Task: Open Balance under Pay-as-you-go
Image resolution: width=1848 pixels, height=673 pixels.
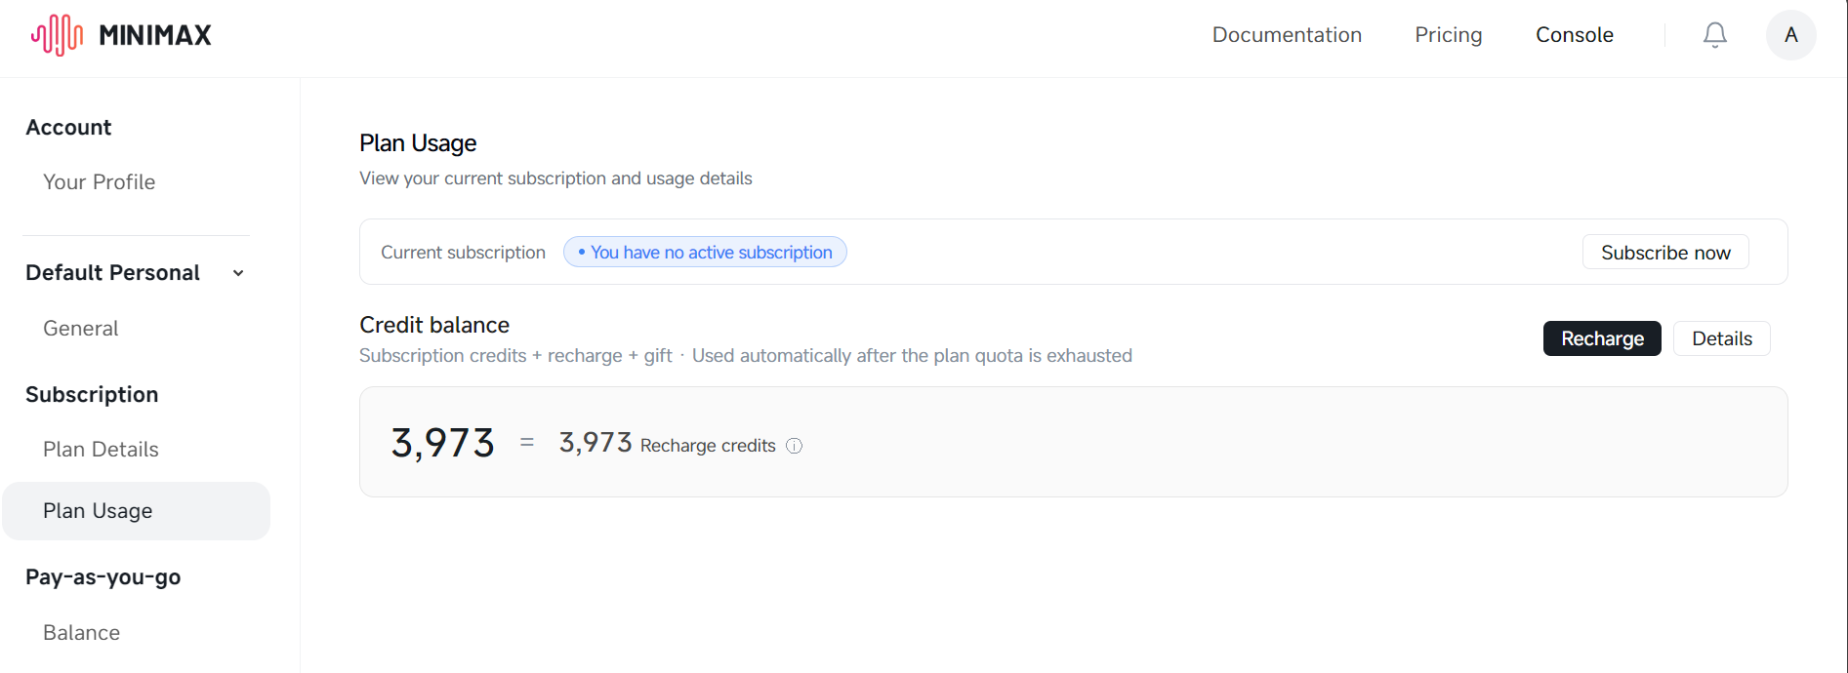Action: [x=82, y=633]
